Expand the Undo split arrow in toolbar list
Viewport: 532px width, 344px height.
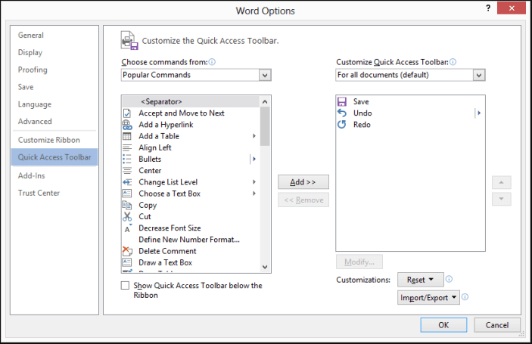(x=479, y=113)
